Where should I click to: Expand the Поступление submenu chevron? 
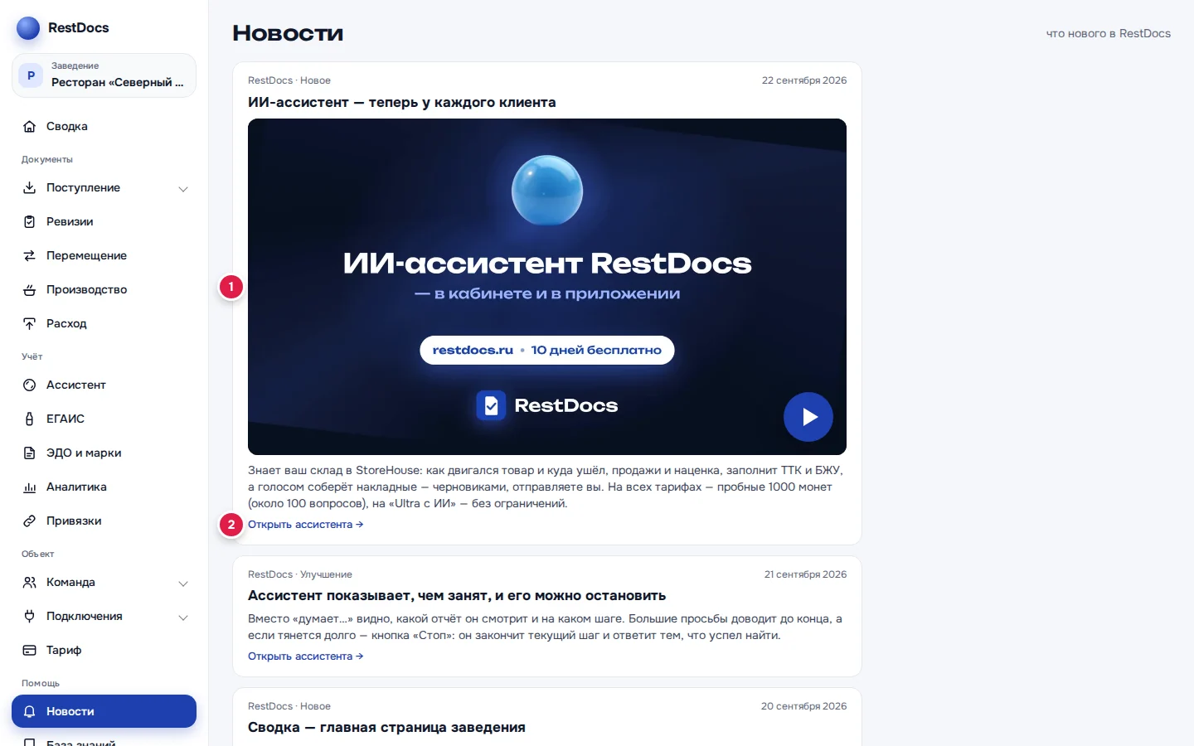click(183, 189)
